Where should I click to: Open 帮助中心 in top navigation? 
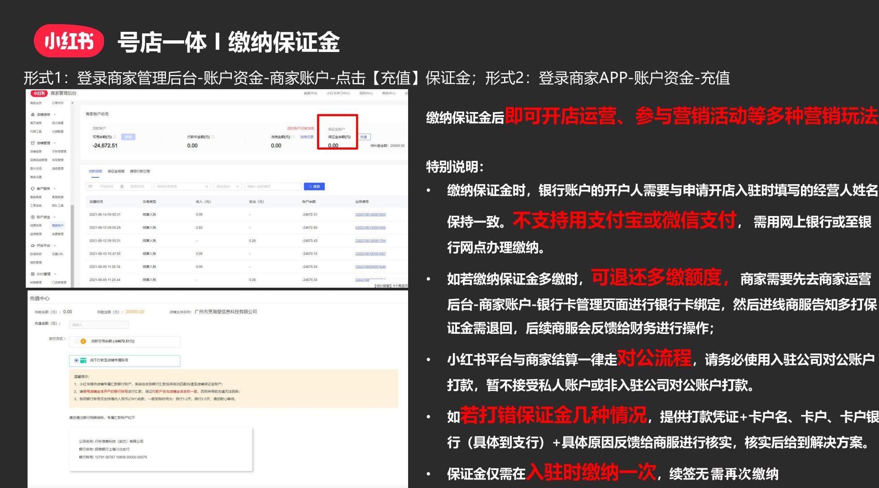(x=389, y=93)
